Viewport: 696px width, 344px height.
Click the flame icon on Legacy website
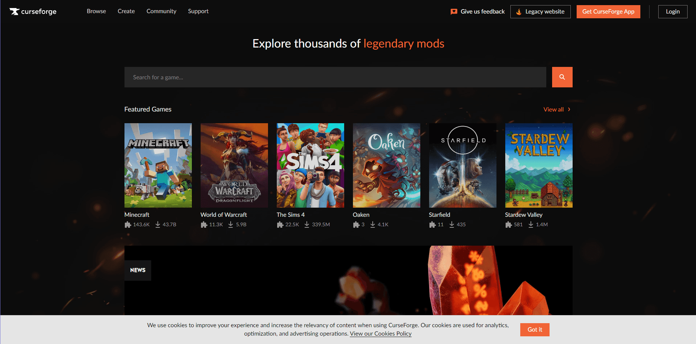(x=518, y=12)
